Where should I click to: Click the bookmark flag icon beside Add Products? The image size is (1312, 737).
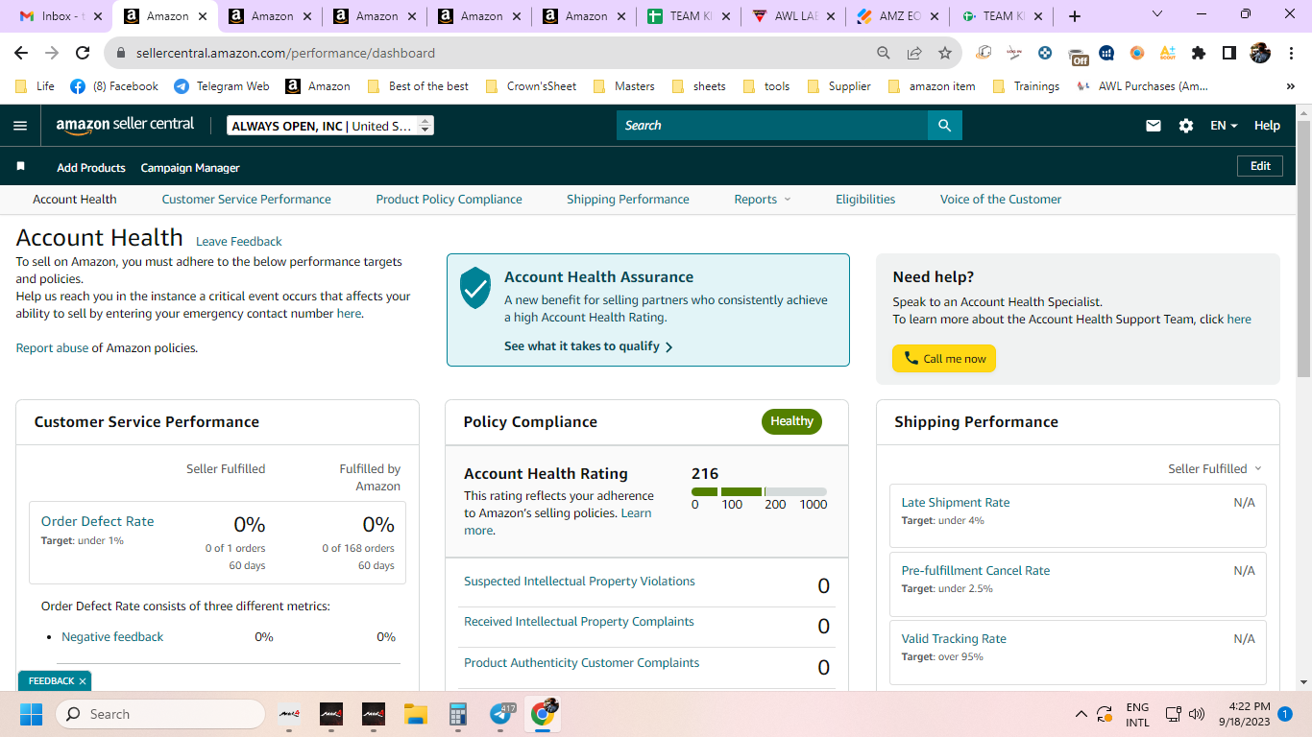pyautogui.click(x=21, y=167)
